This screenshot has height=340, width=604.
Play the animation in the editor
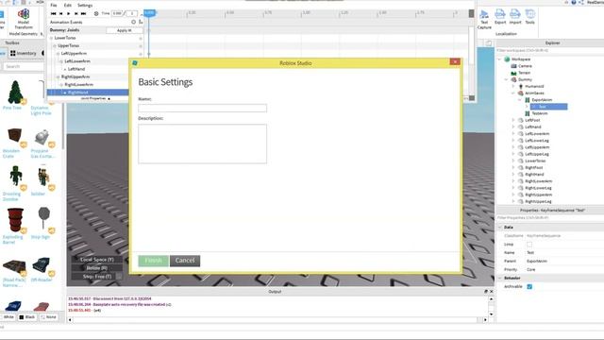pyautogui.click(x=69, y=13)
